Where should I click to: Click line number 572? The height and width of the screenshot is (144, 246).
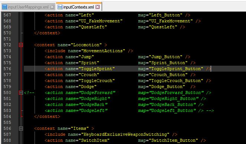pyautogui.click(x=7, y=45)
